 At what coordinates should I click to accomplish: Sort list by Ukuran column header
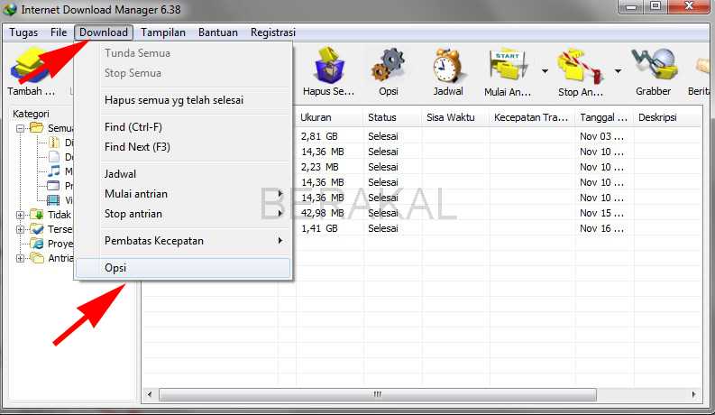click(328, 117)
